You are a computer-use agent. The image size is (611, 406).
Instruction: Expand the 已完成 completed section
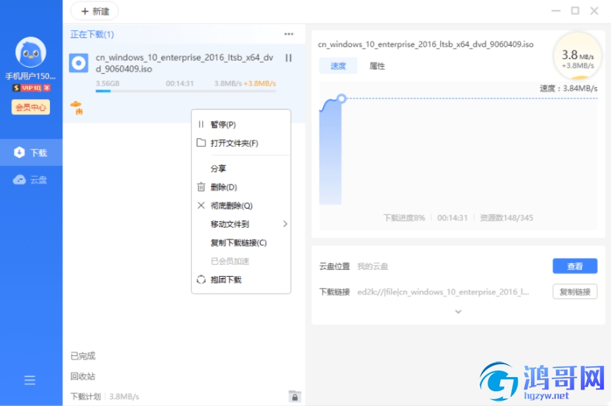point(83,355)
